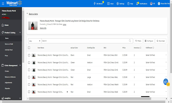Screen dimensions: 172x103
Task: Go to Returns & Refunds page
Action: 10,77
